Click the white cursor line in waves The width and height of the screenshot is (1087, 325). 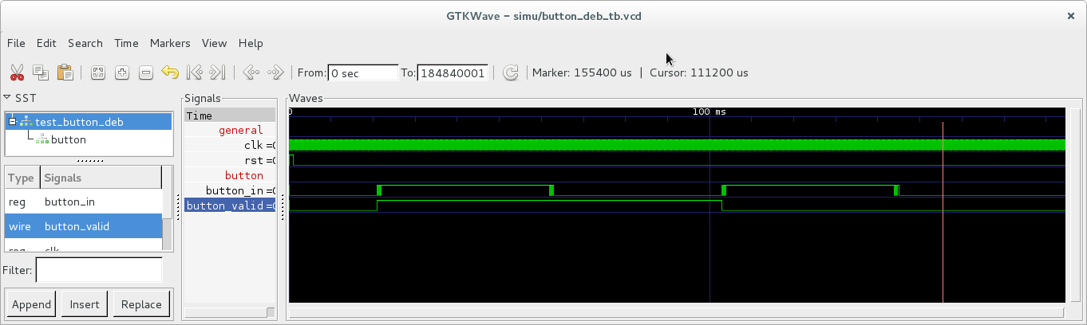point(943,211)
